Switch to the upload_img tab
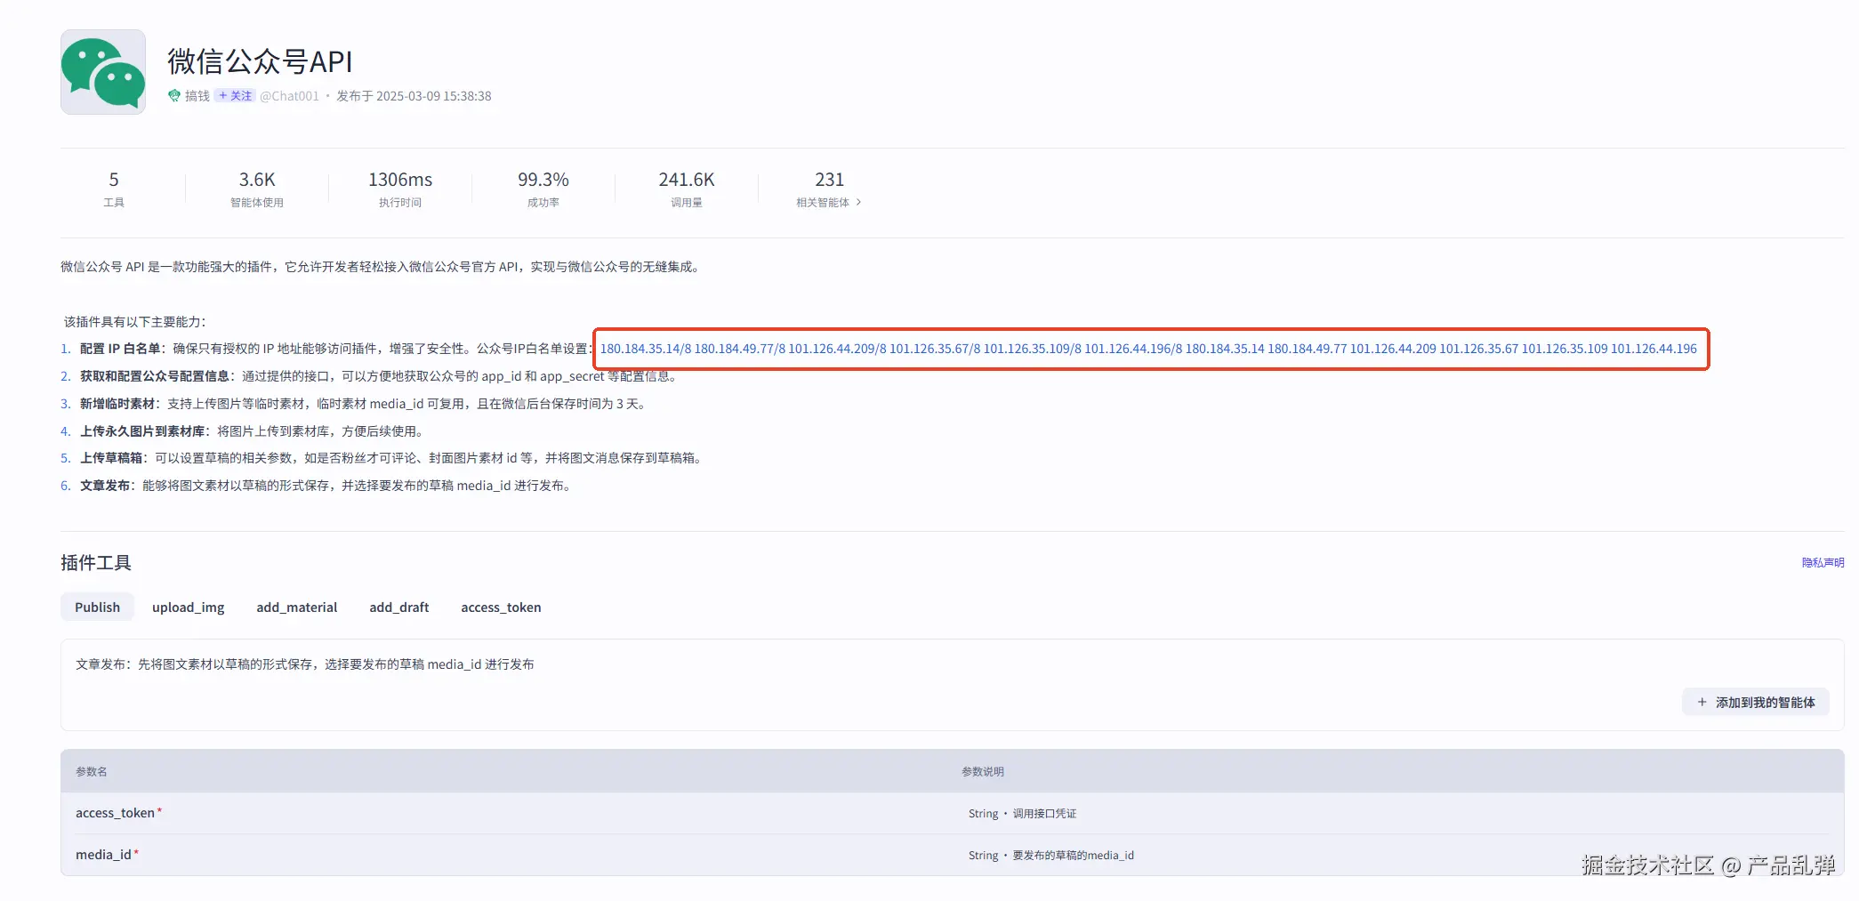 188,607
